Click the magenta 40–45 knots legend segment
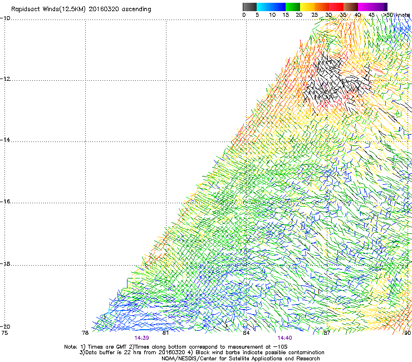The width and height of the screenshot is (412, 362). click(365, 7)
